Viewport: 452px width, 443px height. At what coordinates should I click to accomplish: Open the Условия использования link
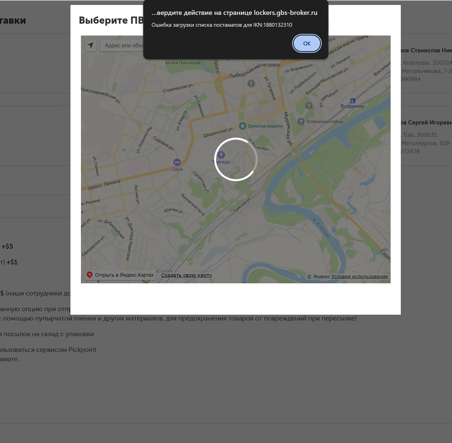pyautogui.click(x=359, y=276)
